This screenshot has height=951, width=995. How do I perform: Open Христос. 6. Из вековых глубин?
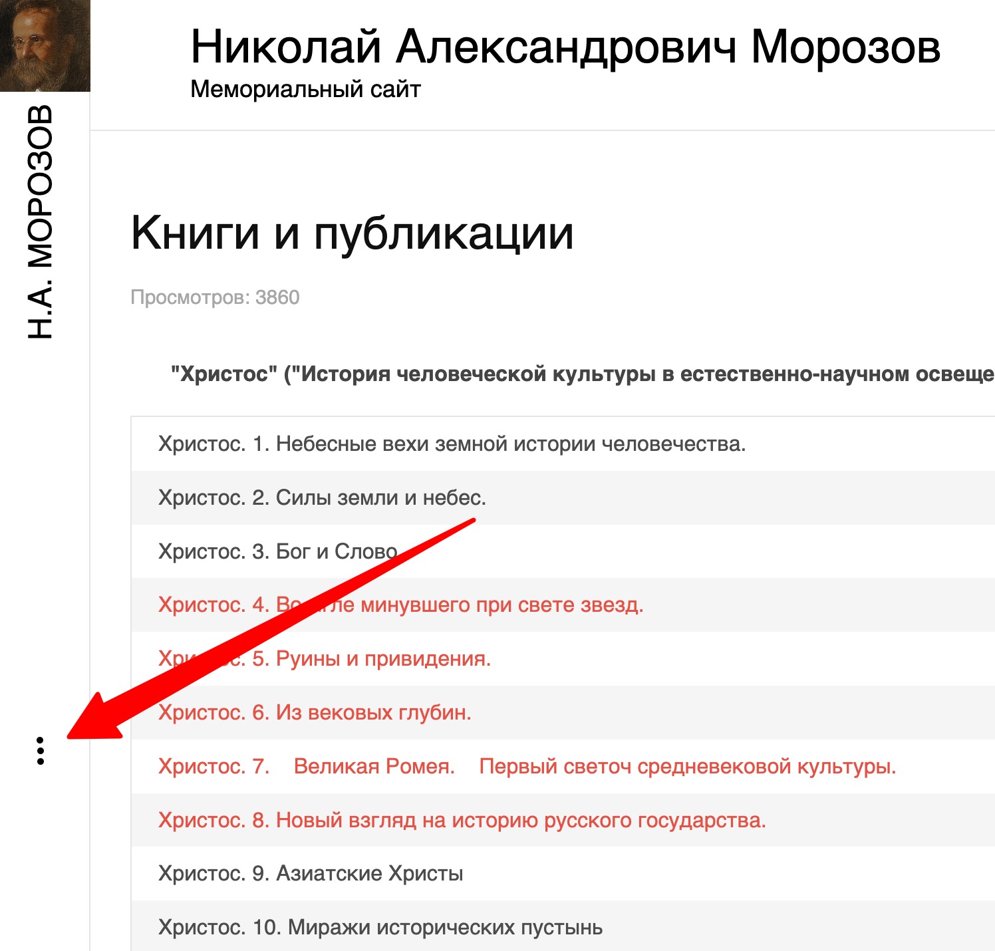click(x=315, y=713)
